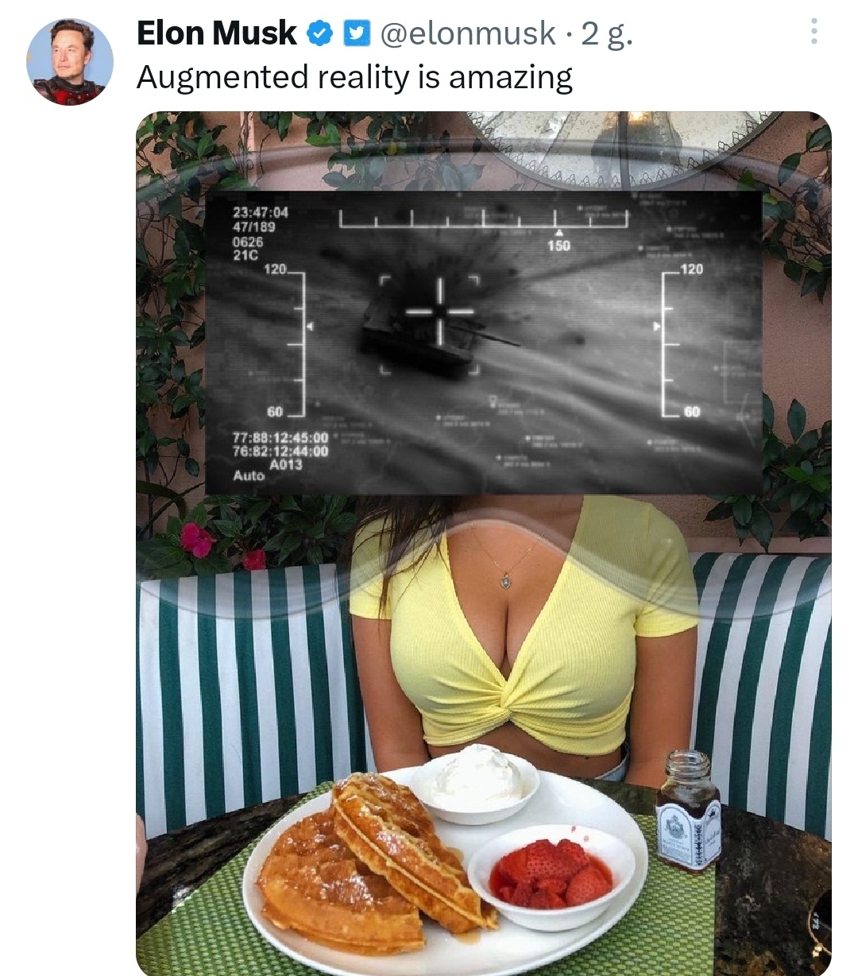Click the blue verified checkmark badge

tap(319, 33)
